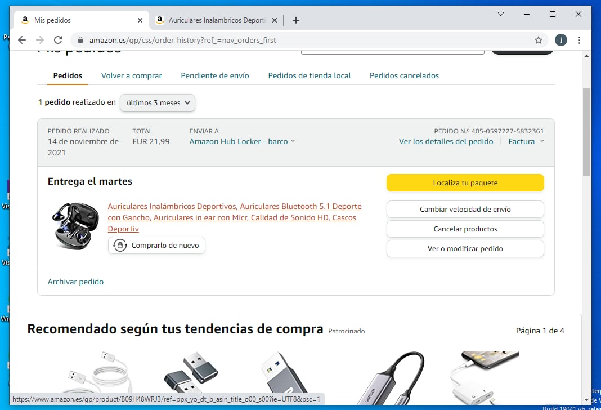Open the tab search chevron
601x410 pixels.
pyautogui.click(x=501, y=14)
